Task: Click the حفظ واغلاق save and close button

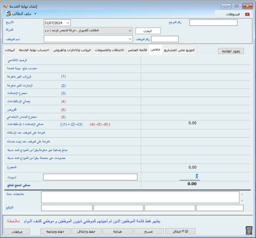Action: (x=86, y=231)
